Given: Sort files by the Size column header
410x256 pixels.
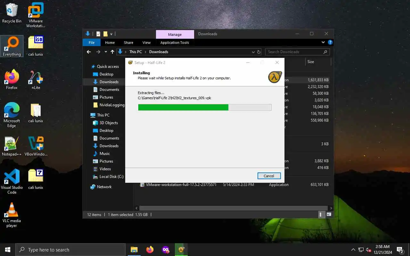Looking at the screenshot, I should 311,62.
